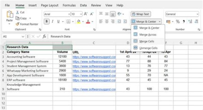
Task: Expand the Paste options arrow
Action: 10,24
